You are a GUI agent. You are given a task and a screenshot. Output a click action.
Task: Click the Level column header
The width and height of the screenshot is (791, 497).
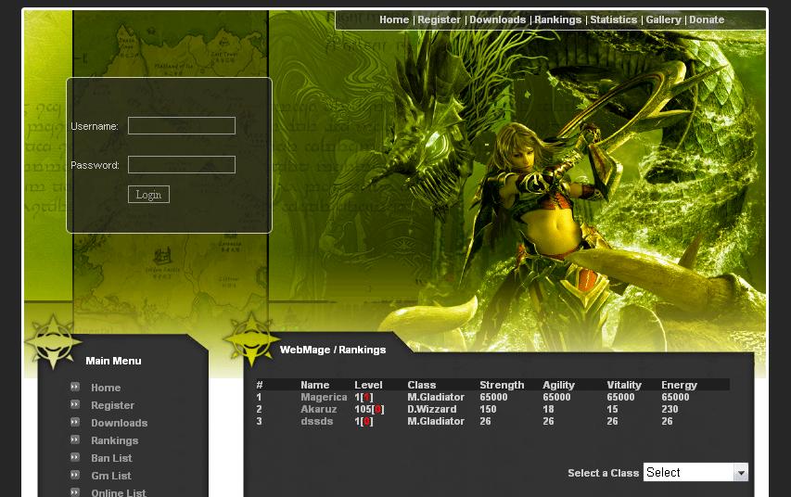[368, 385]
